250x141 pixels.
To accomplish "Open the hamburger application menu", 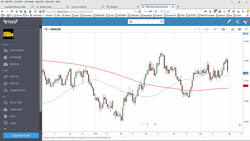I will coord(248,11).
